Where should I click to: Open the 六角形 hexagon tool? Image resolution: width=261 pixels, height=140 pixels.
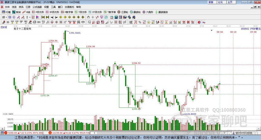148,12
